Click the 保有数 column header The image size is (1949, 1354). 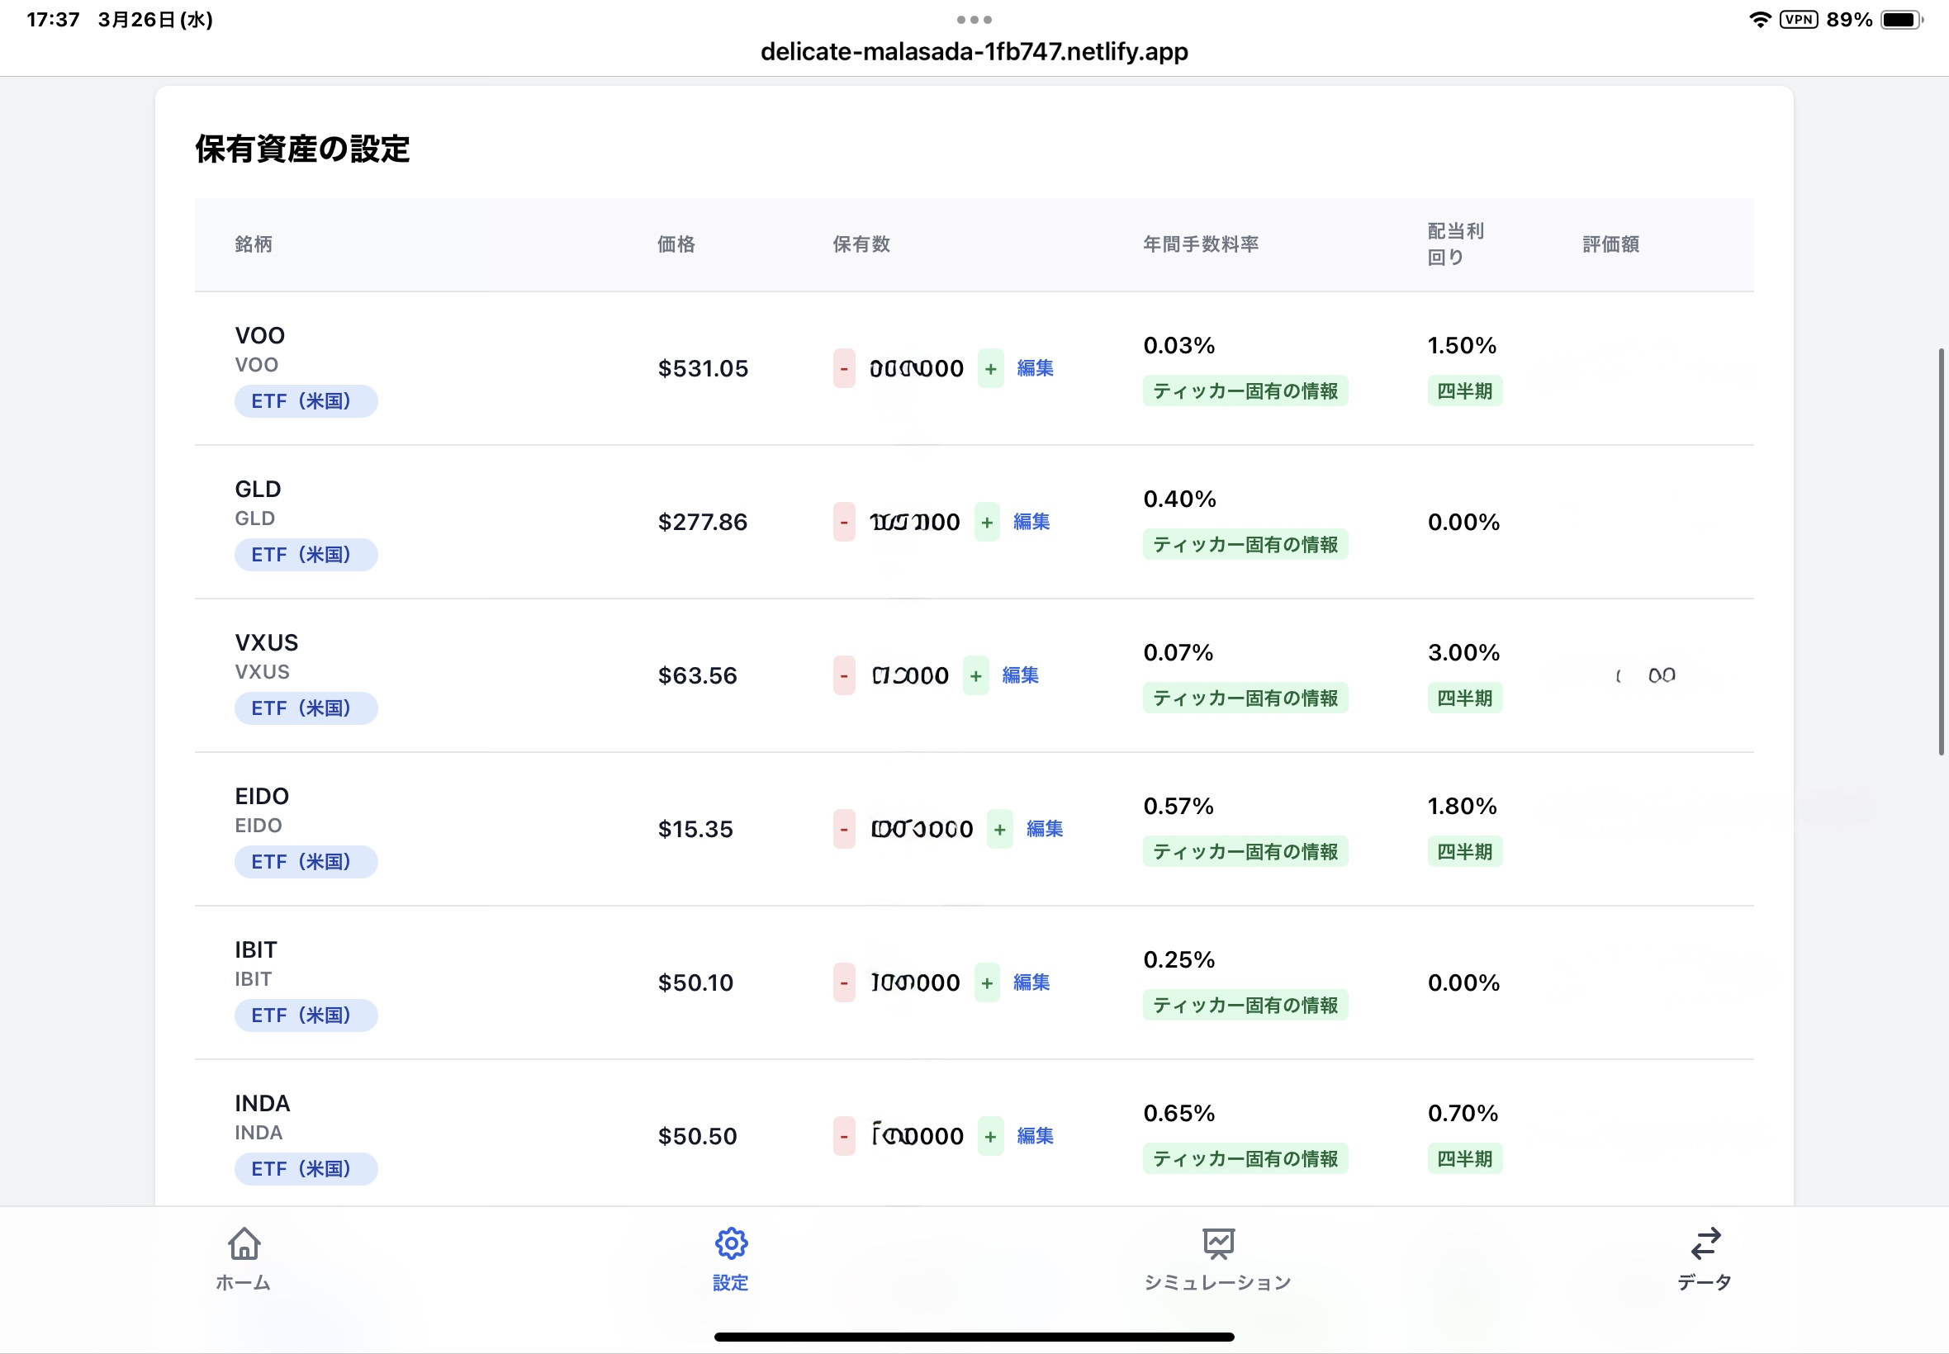(x=861, y=244)
